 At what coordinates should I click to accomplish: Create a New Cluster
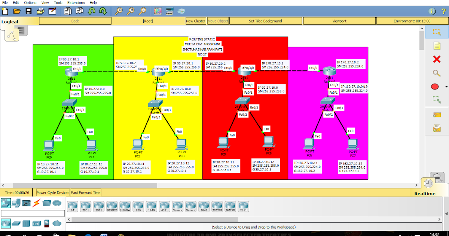(195, 21)
